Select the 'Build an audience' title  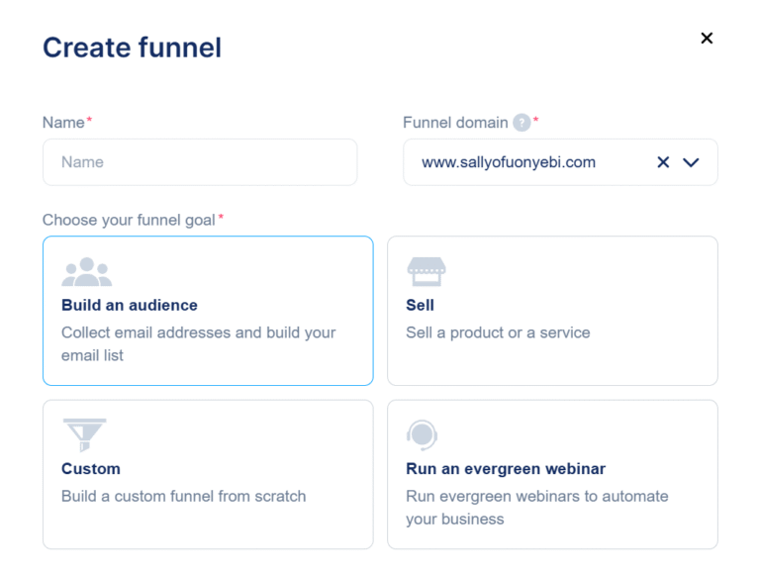(x=130, y=305)
